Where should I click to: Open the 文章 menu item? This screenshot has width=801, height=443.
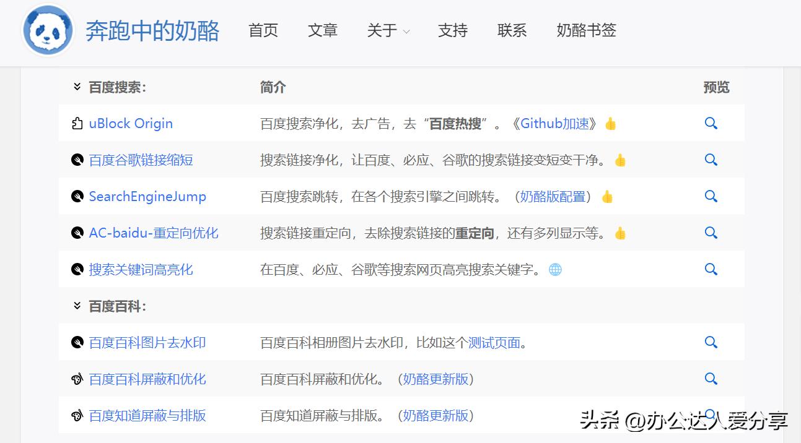322,30
